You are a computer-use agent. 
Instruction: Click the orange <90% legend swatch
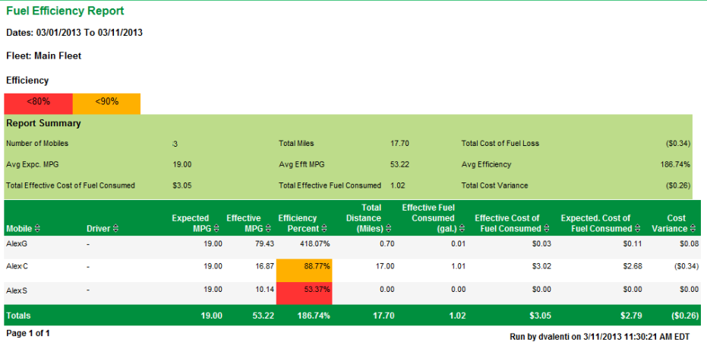click(x=106, y=103)
